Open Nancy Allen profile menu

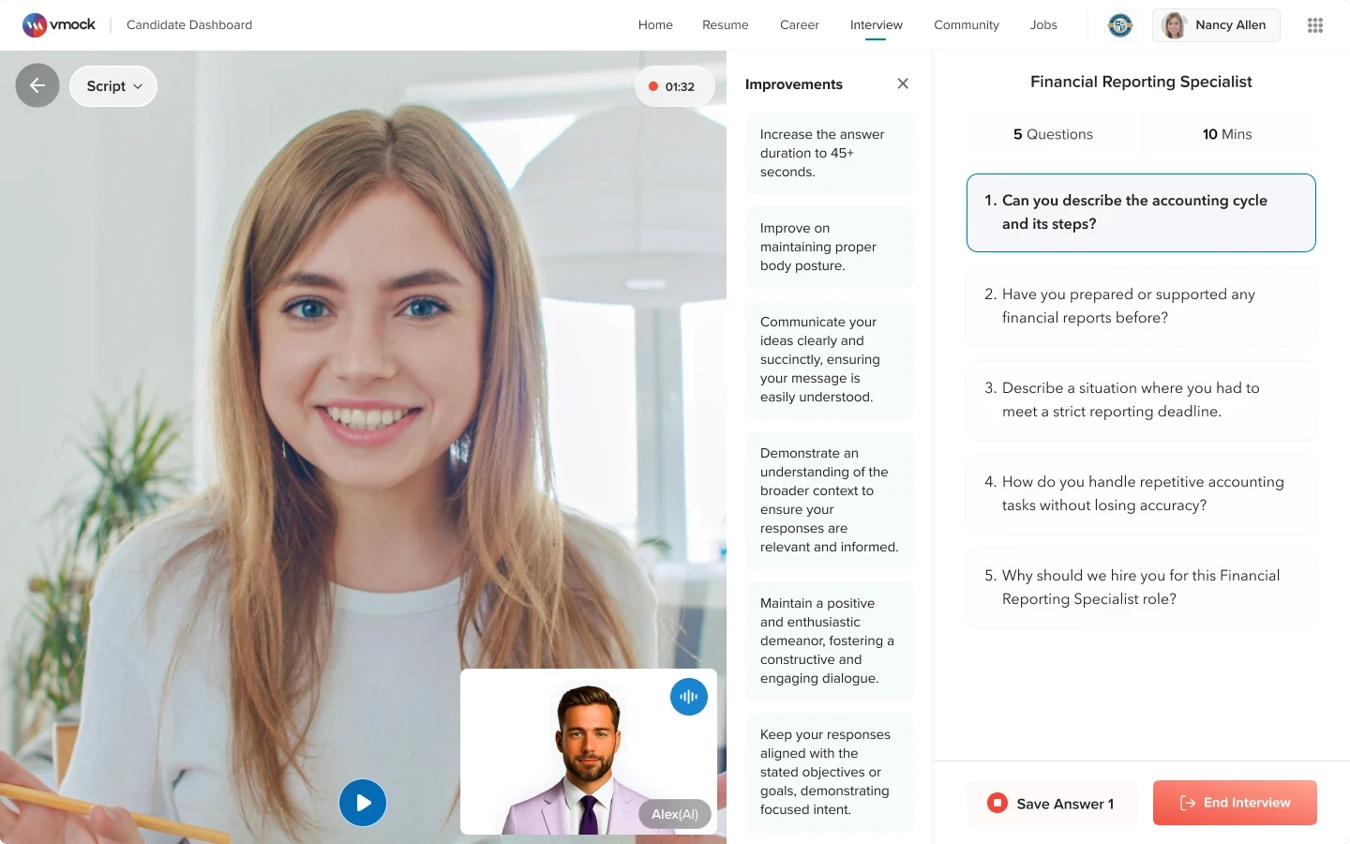click(1216, 25)
